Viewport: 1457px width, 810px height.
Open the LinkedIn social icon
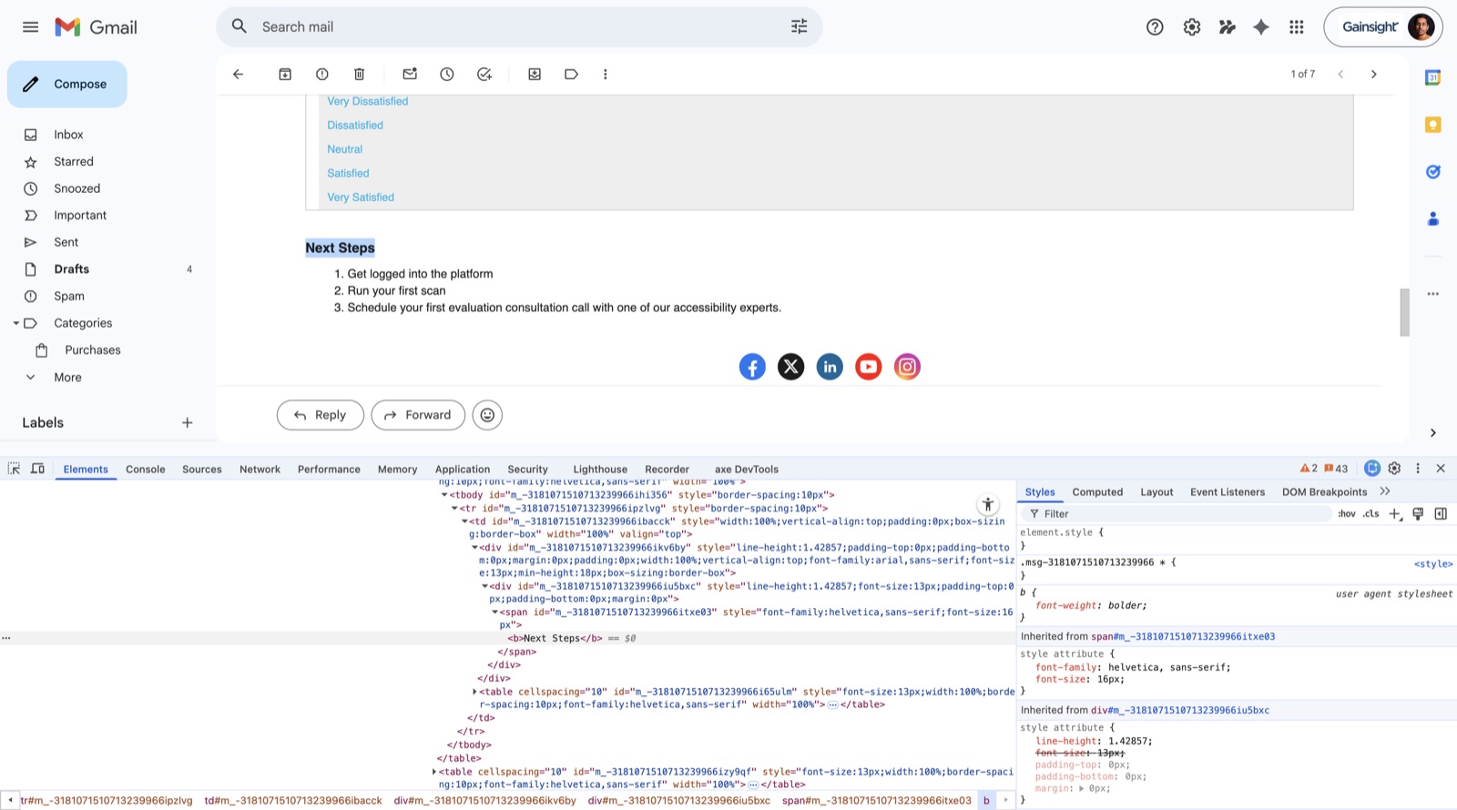click(830, 367)
